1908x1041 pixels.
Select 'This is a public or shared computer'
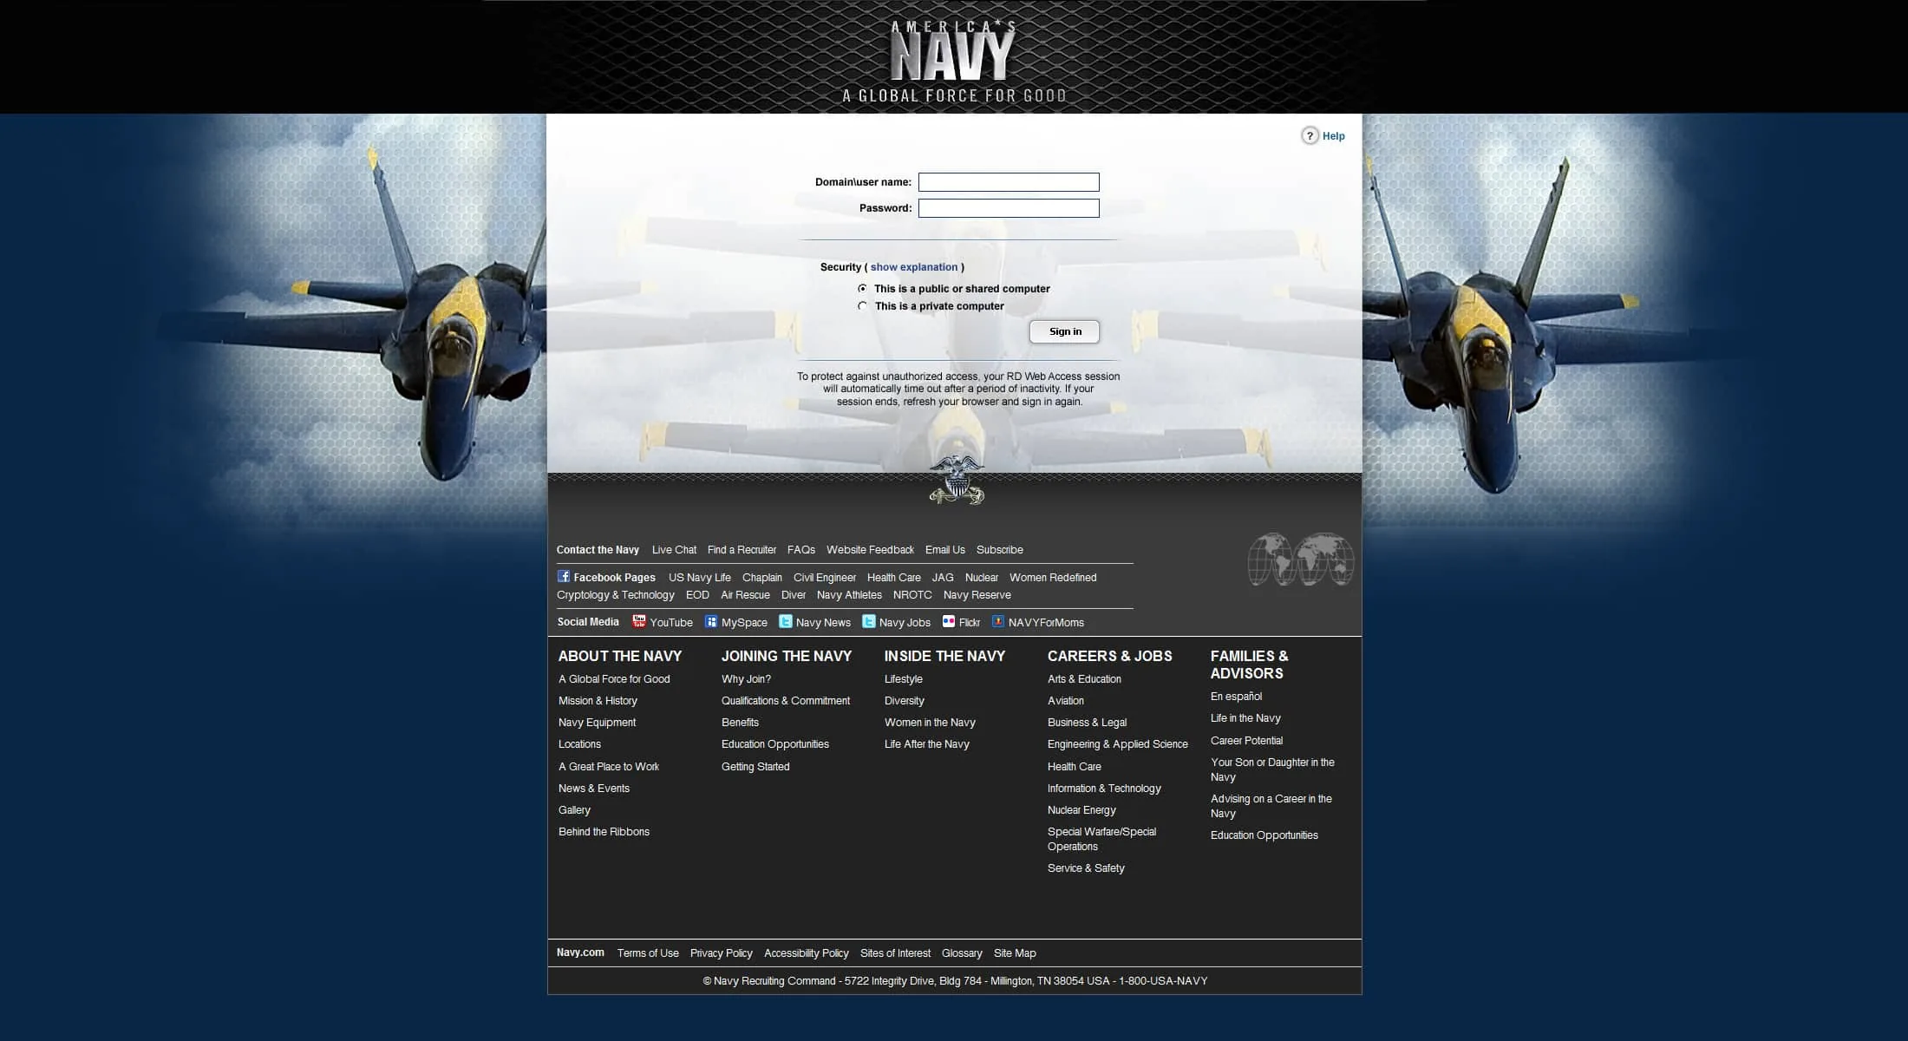(x=862, y=288)
